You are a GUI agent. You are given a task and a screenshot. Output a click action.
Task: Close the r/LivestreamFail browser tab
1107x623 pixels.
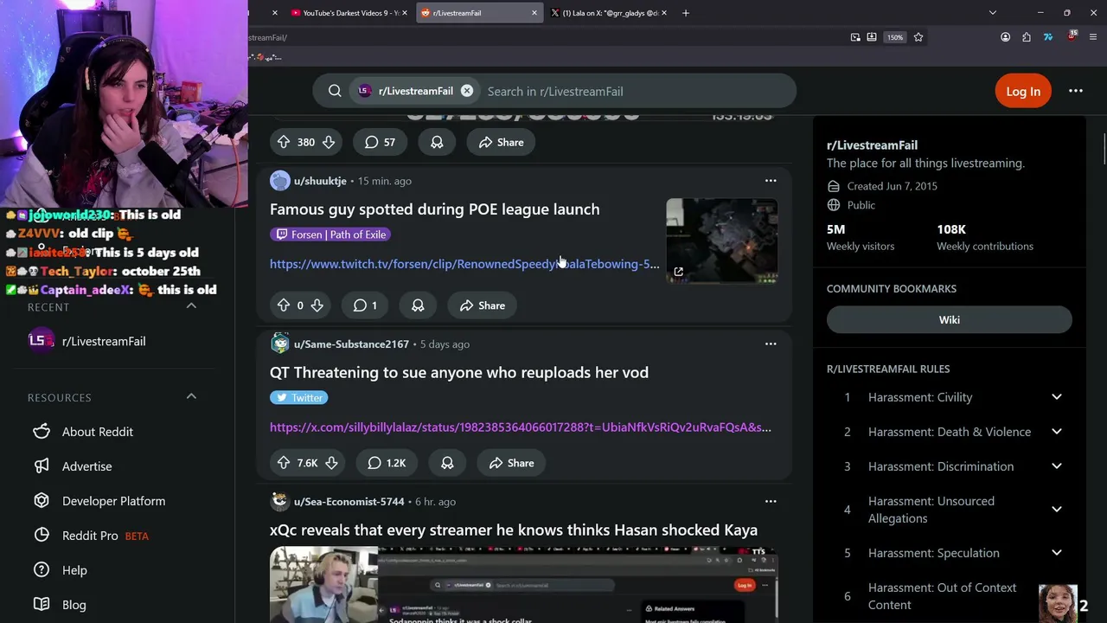[534, 13]
